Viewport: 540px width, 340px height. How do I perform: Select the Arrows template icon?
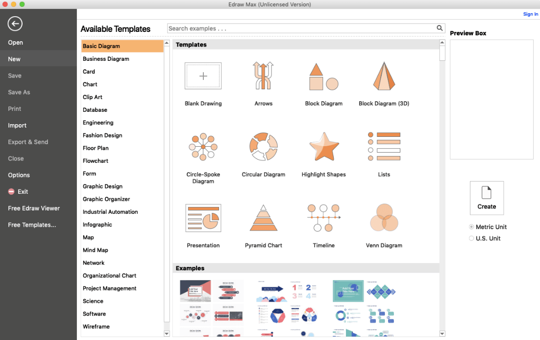264,76
